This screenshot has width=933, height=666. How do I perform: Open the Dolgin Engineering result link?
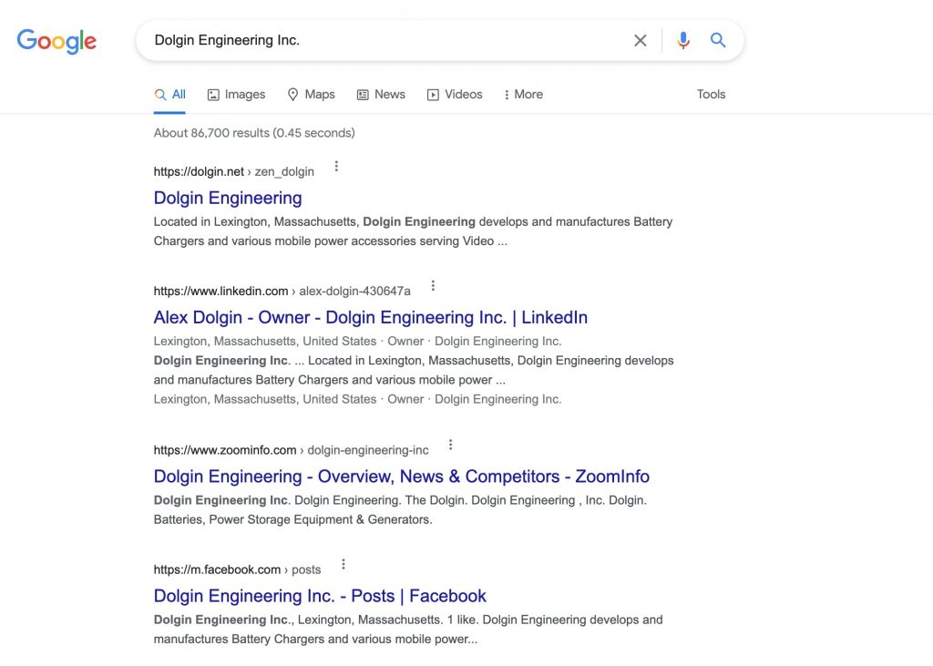228,198
